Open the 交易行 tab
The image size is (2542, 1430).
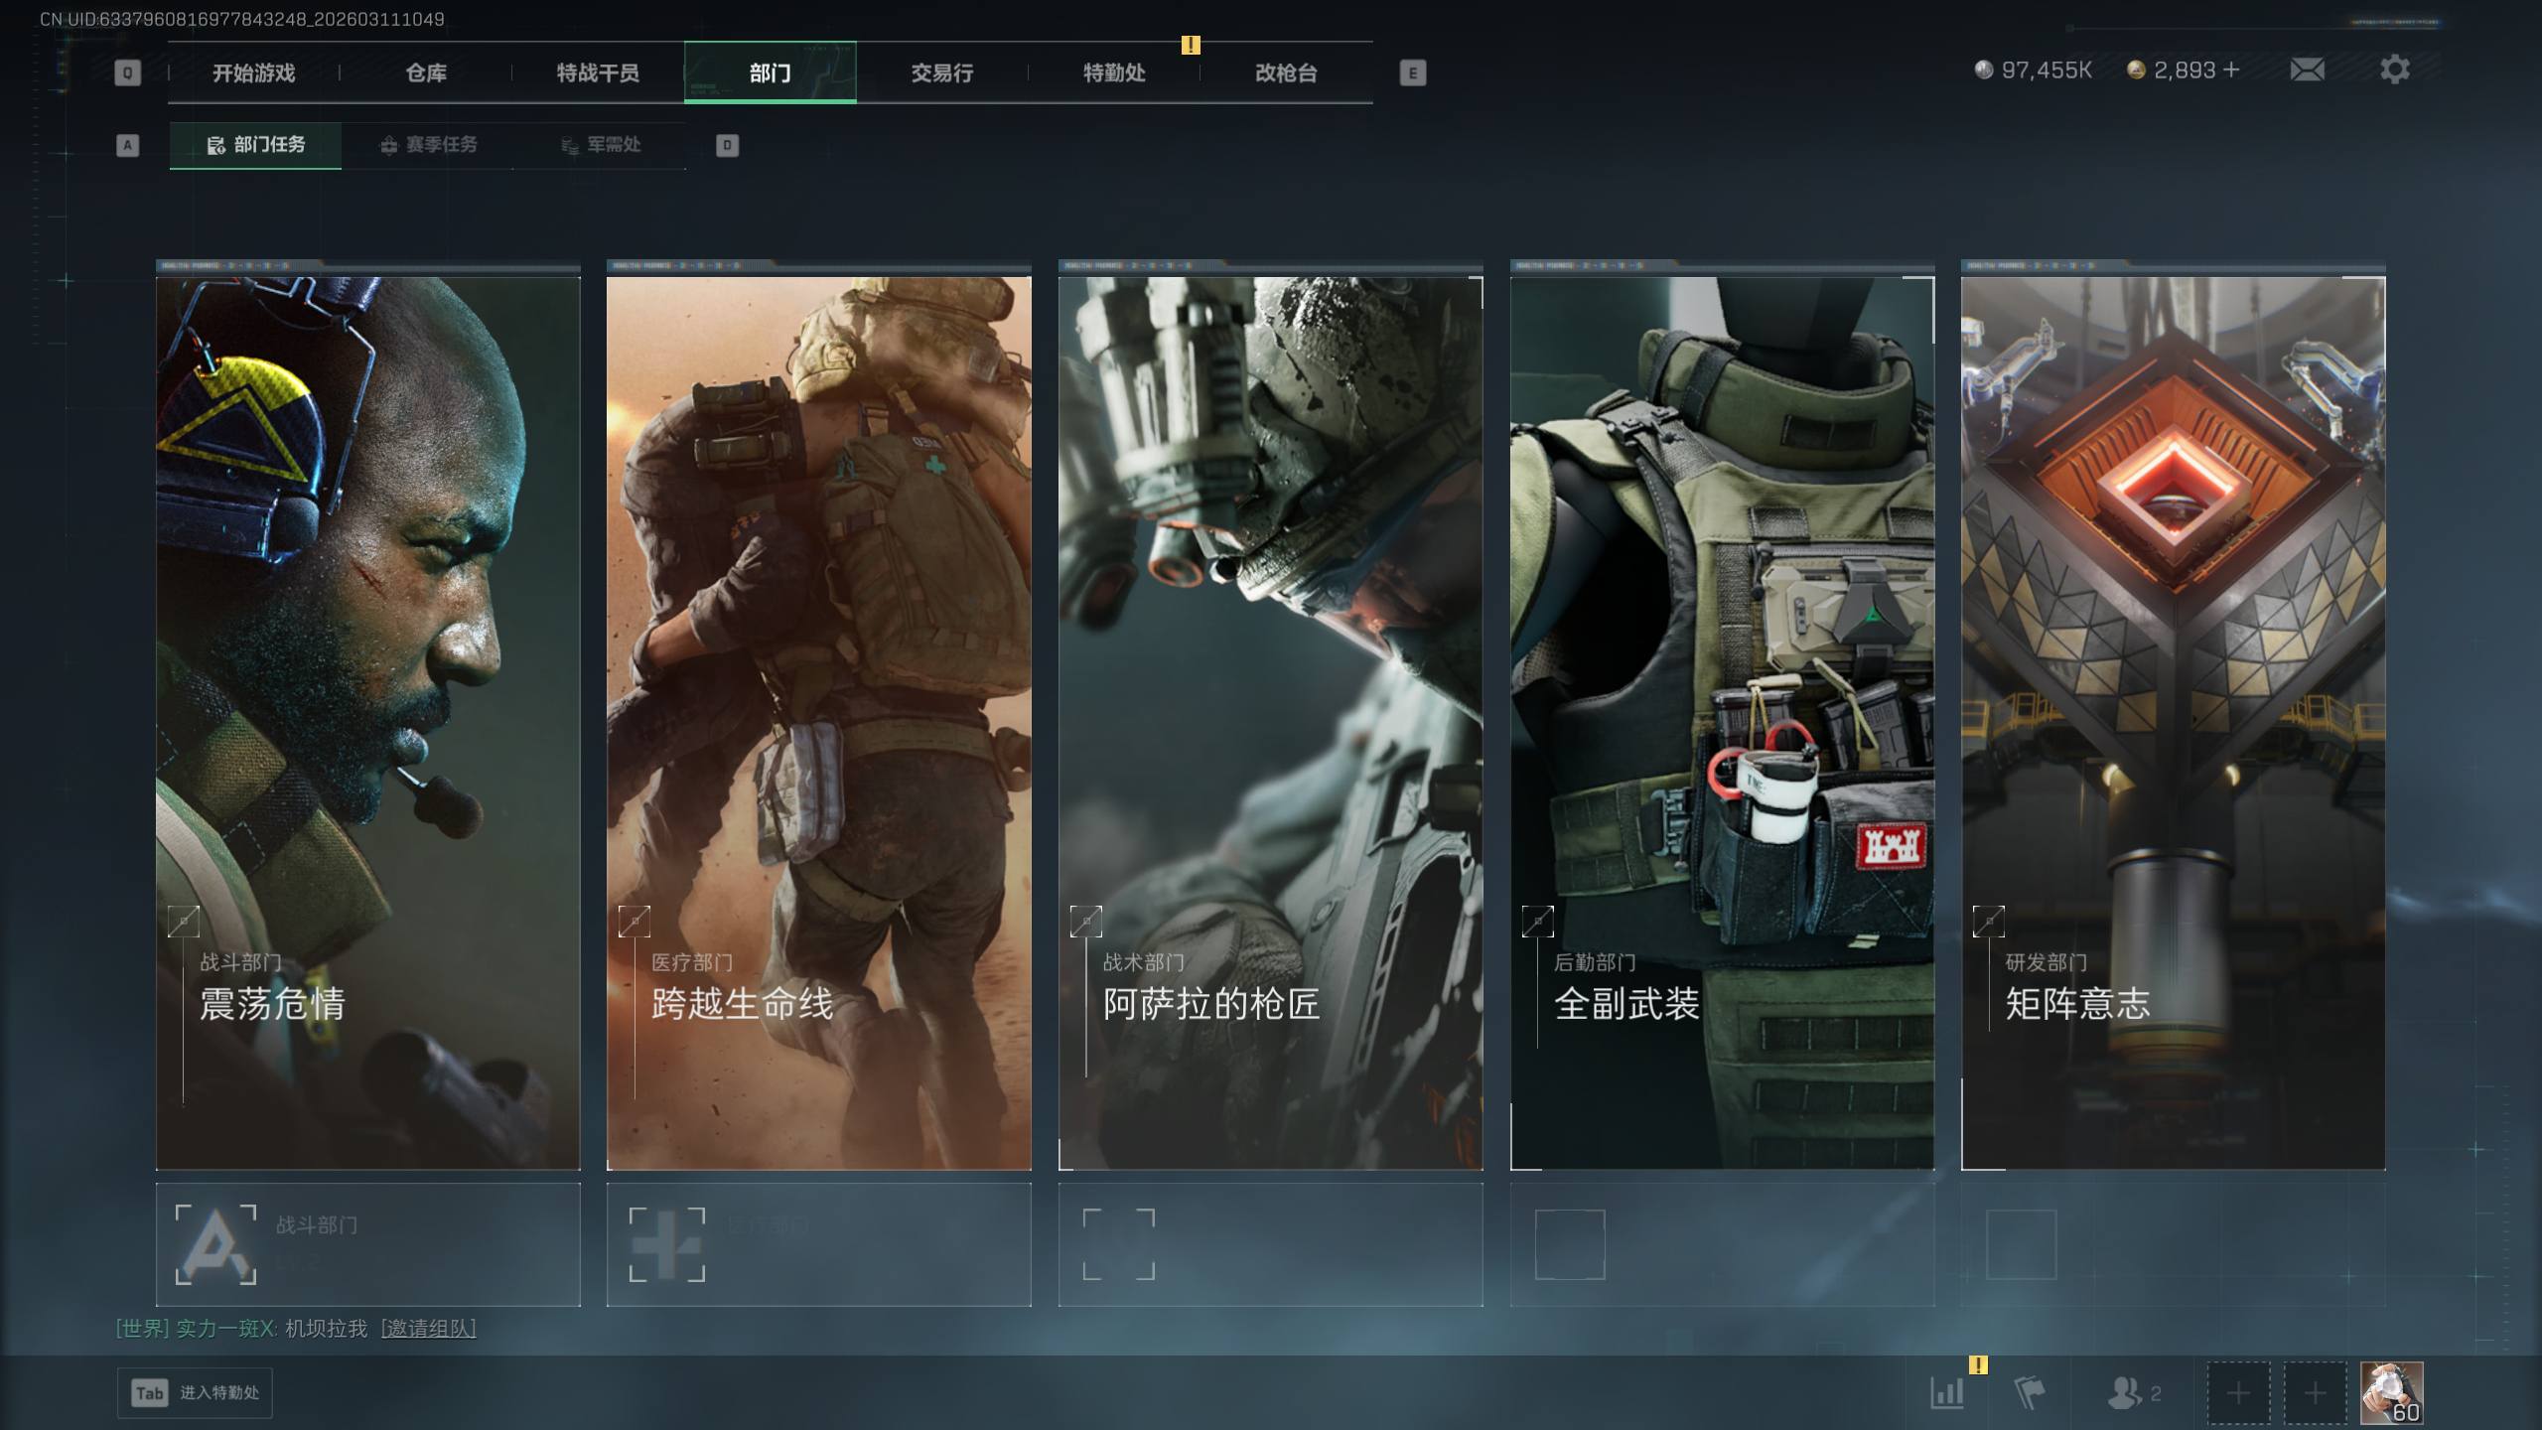(x=941, y=72)
